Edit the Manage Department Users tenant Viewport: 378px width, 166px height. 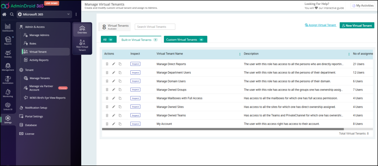pos(114,72)
